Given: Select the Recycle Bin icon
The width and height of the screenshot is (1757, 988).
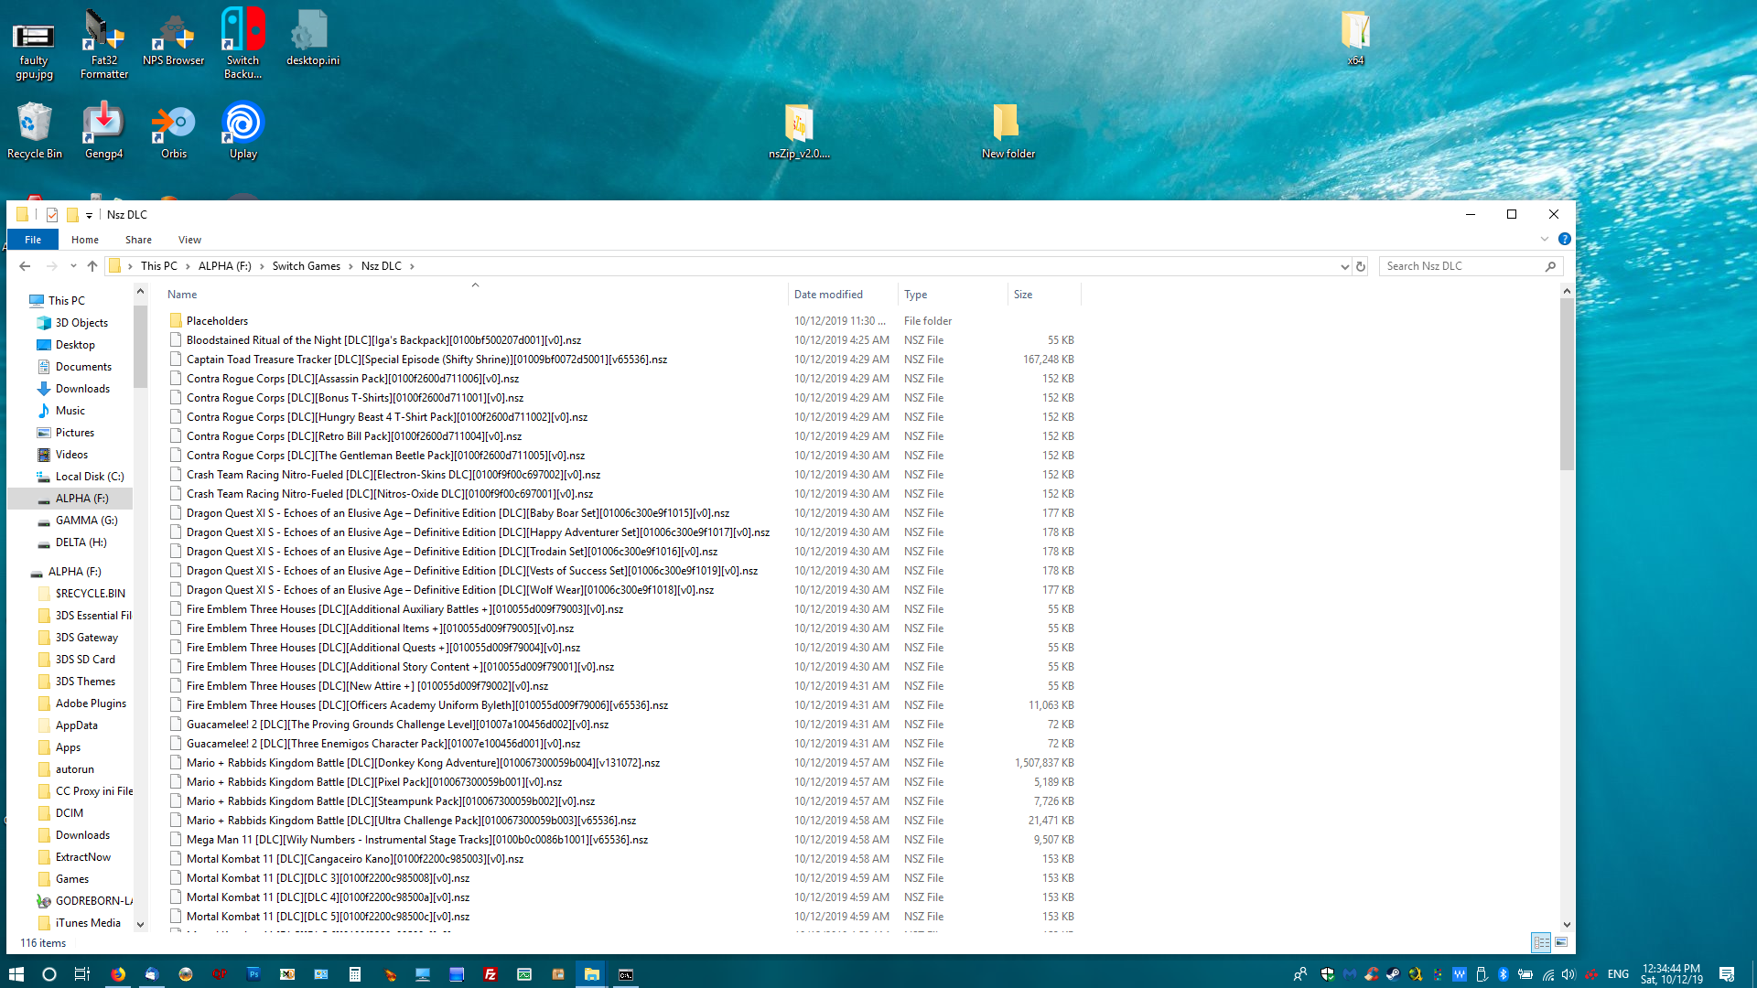Looking at the screenshot, I should coord(35,131).
